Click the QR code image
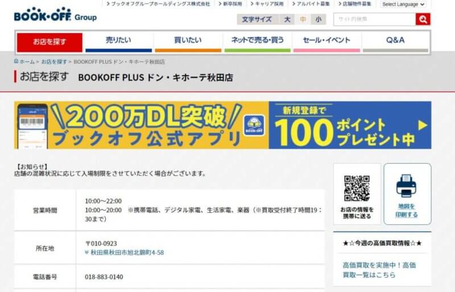Screen dimensions: 455x292 (357, 188)
